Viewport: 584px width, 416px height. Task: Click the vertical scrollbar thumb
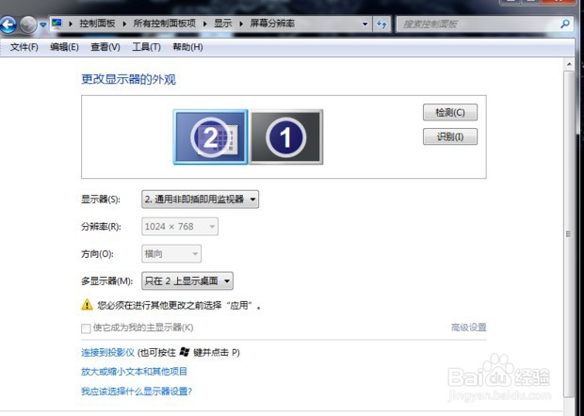(569, 234)
